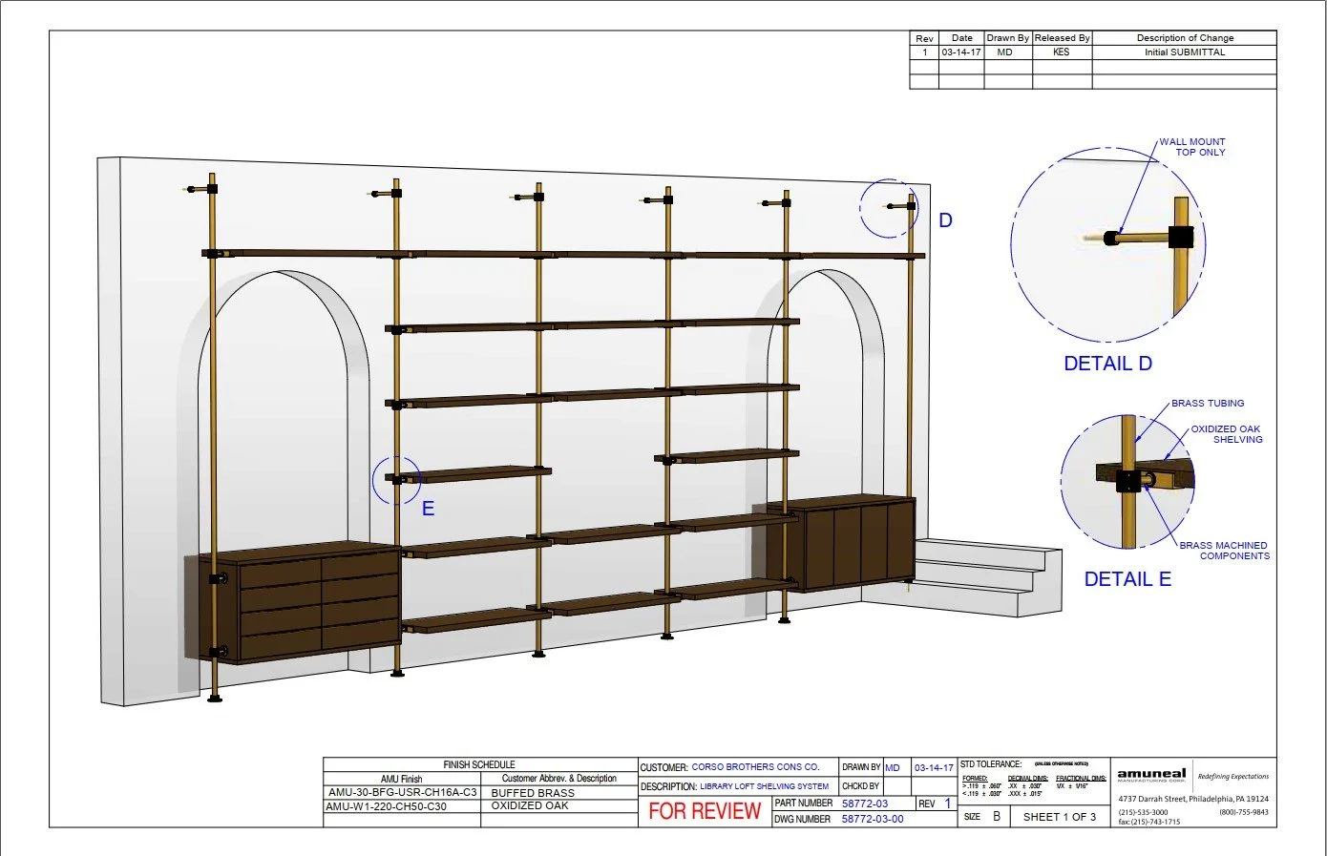Viewport: 1327px width, 856px height.
Task: Click the fax number (215)-743-1715
Action: point(1149,822)
